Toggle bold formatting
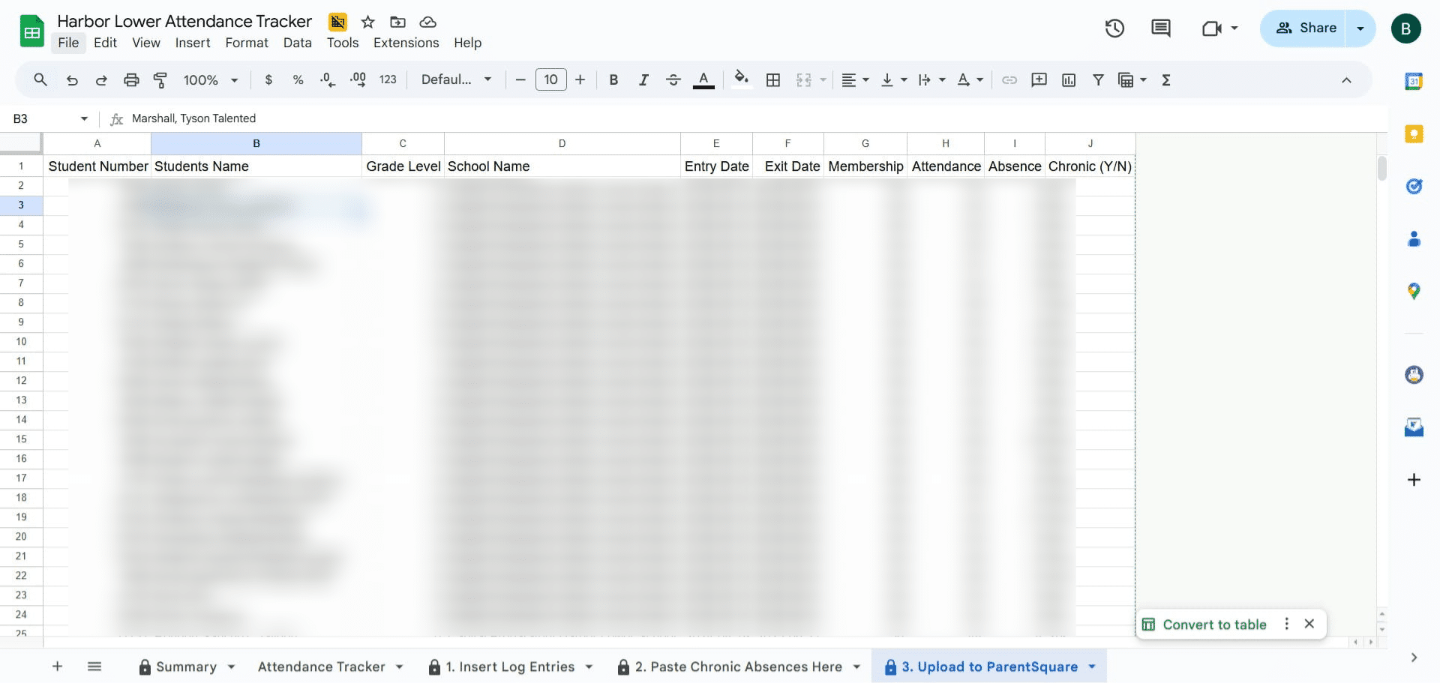This screenshot has height=683, width=1440. pyautogui.click(x=613, y=79)
